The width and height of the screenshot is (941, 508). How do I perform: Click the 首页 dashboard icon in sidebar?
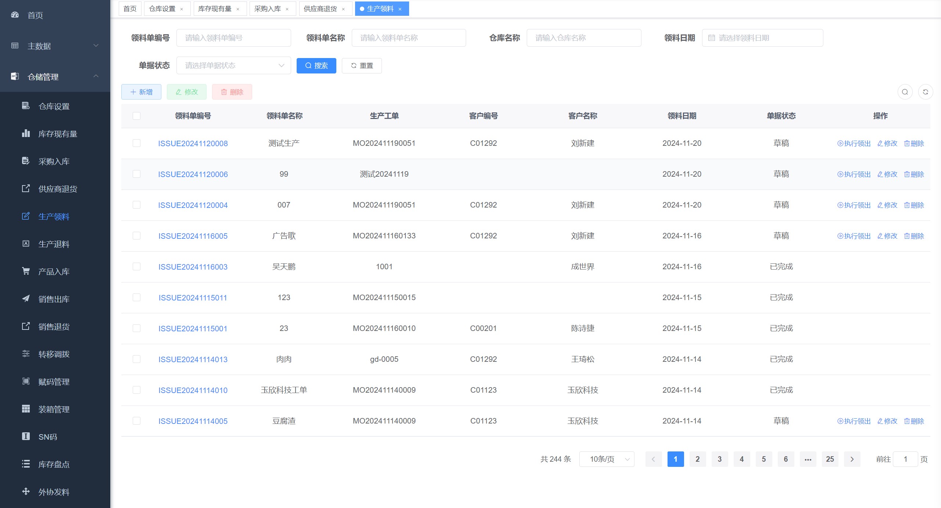click(15, 15)
